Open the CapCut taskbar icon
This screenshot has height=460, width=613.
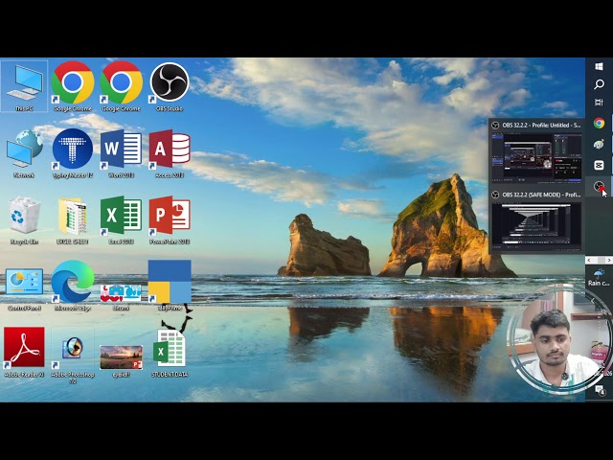(x=599, y=165)
